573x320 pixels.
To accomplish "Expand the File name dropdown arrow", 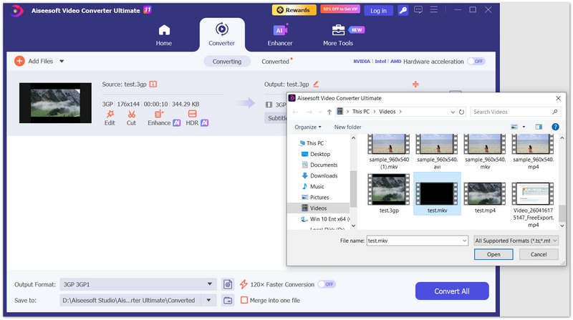I will pyautogui.click(x=464, y=241).
